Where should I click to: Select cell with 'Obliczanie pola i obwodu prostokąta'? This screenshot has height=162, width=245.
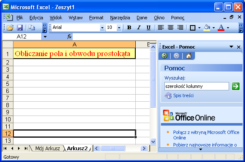[x=74, y=54]
